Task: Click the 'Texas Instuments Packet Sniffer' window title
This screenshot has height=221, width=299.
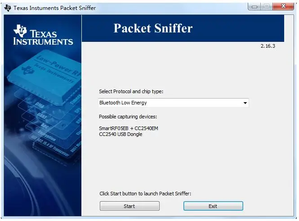Action: [55, 8]
